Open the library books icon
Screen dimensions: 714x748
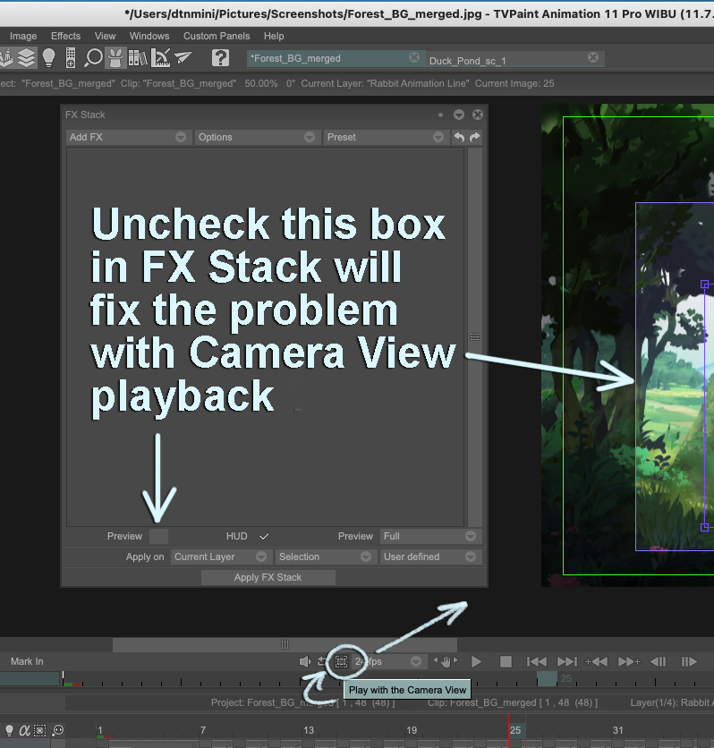tap(138, 58)
